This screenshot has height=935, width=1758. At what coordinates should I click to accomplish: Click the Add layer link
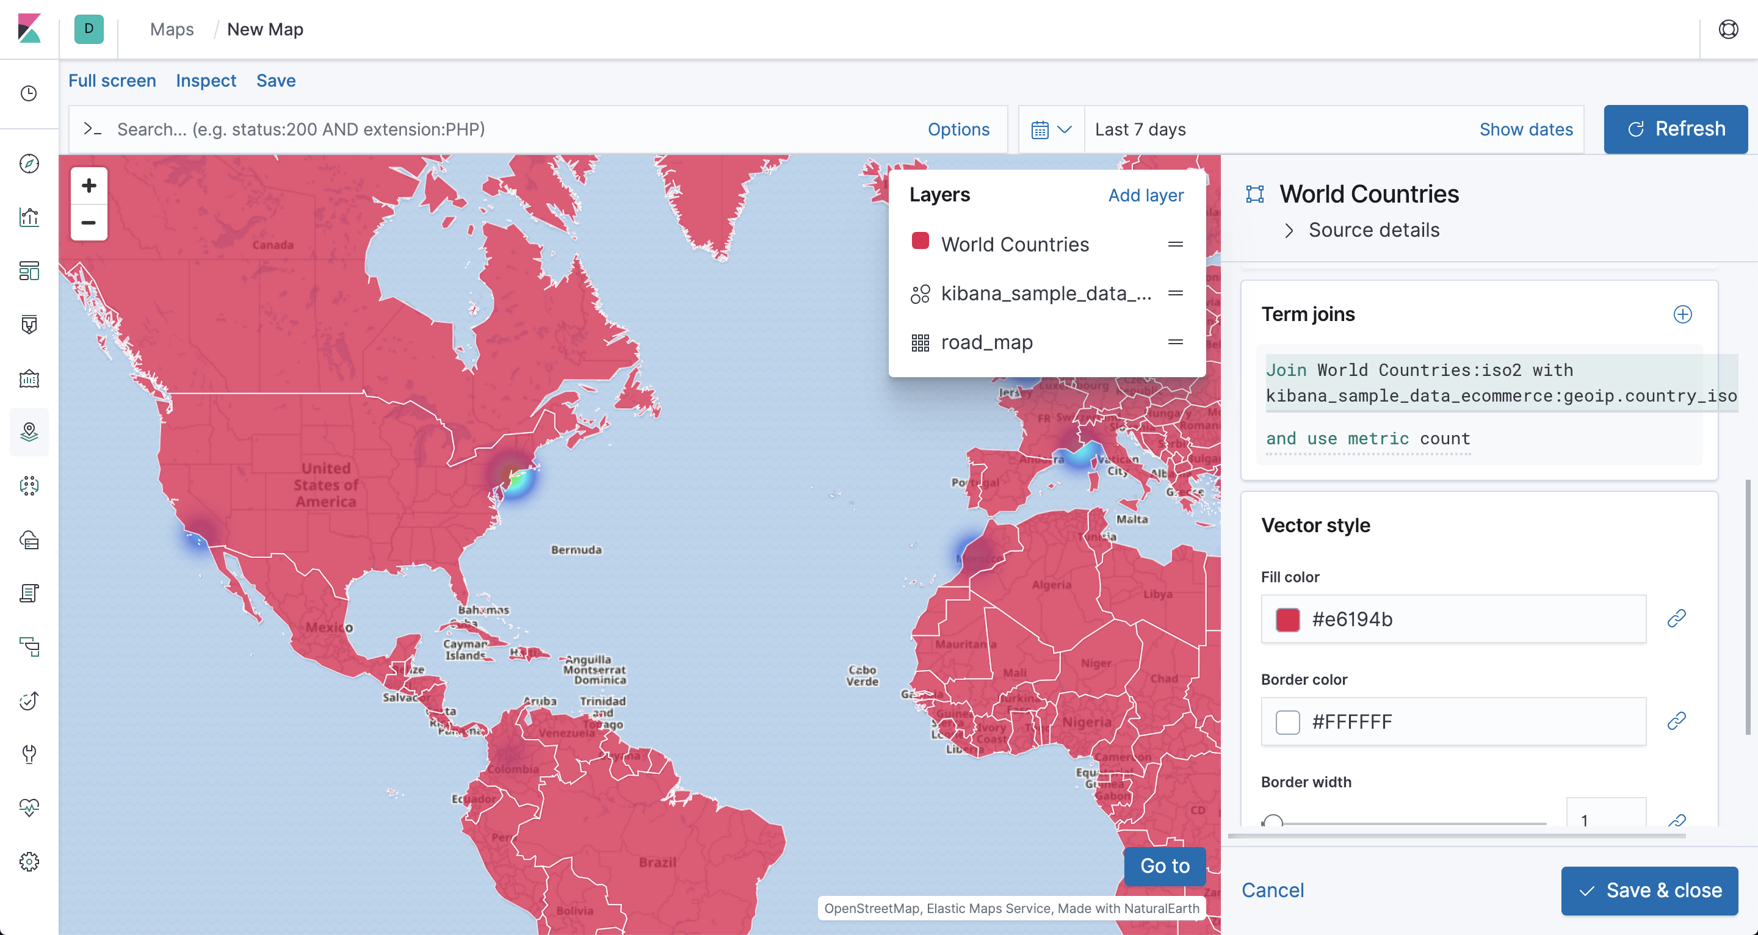coord(1145,195)
